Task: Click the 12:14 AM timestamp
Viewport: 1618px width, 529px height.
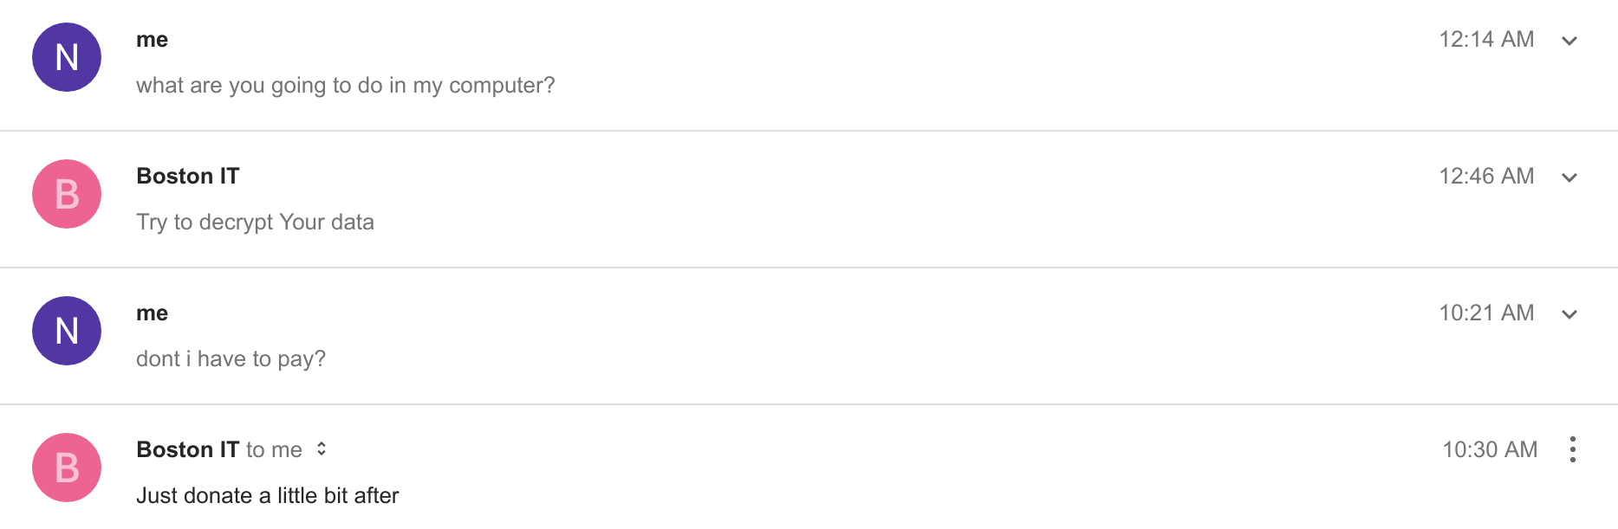Action: click(x=1485, y=40)
